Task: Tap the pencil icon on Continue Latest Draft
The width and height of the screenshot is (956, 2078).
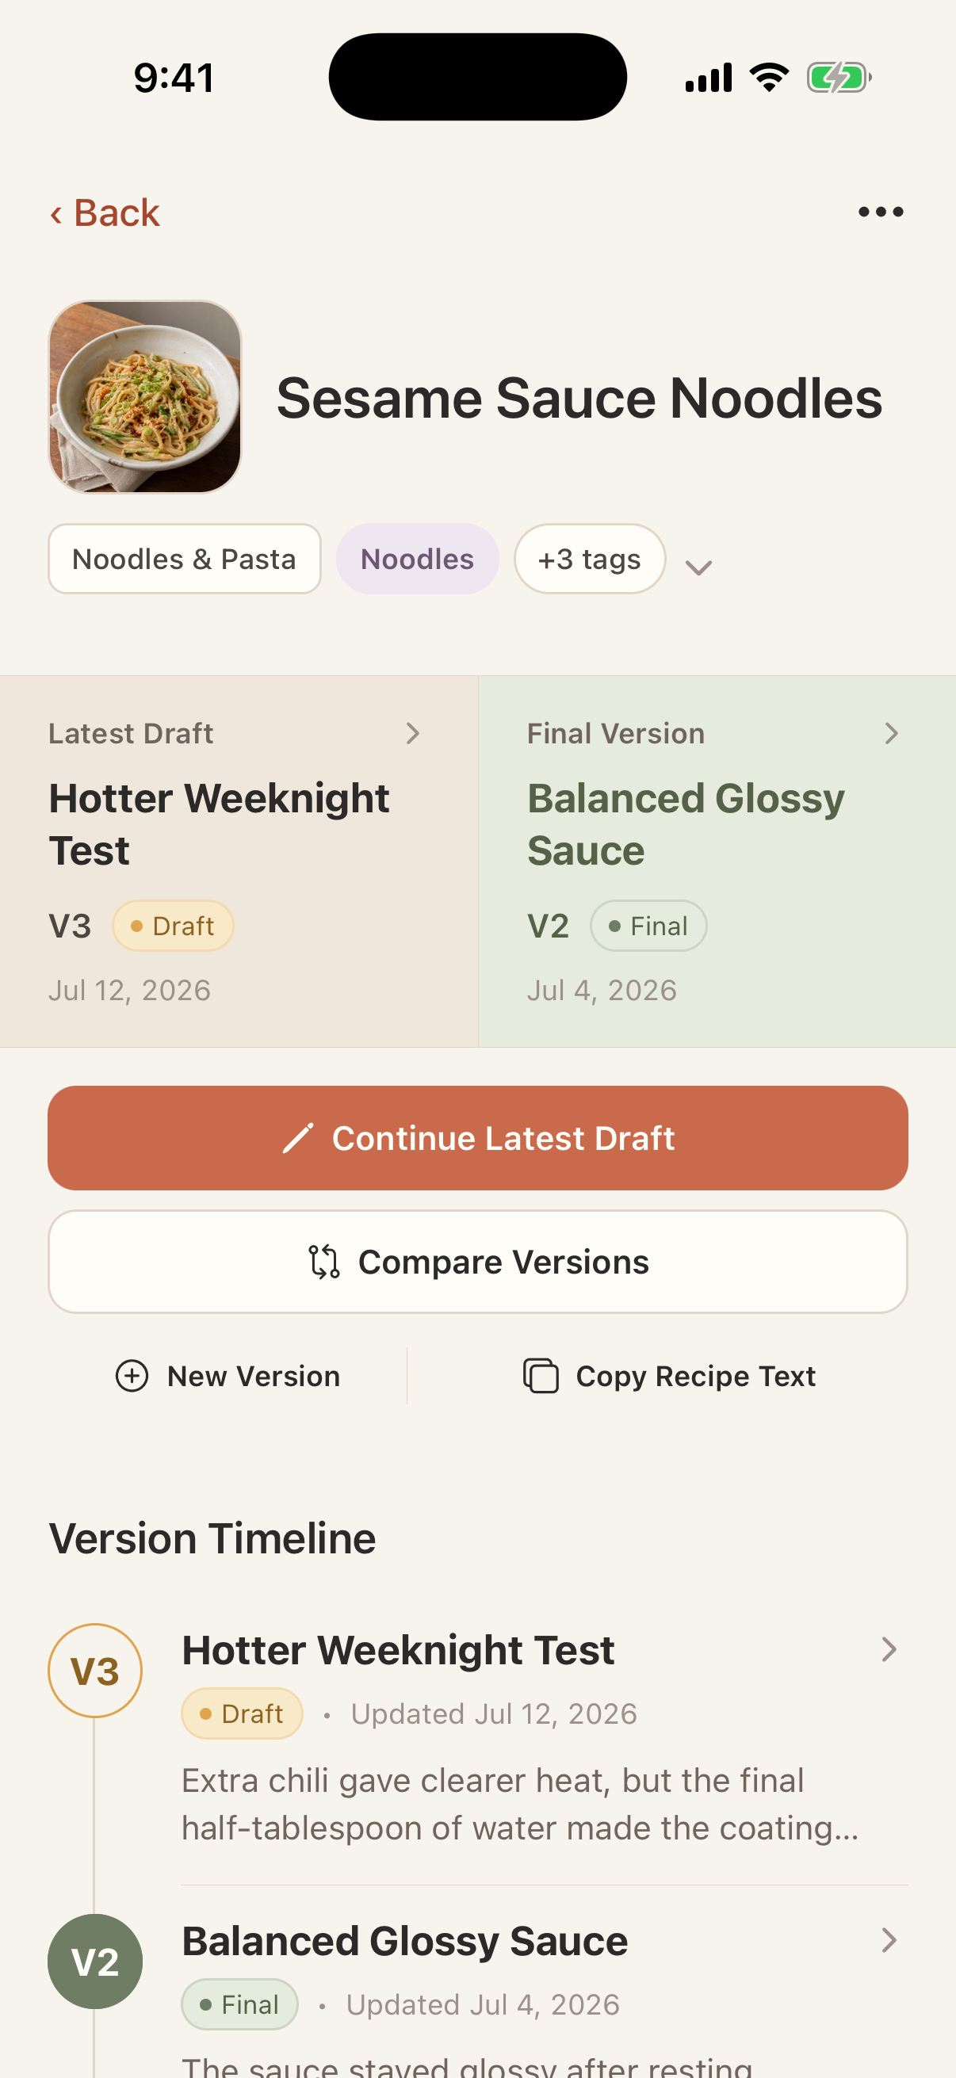Action: (298, 1138)
